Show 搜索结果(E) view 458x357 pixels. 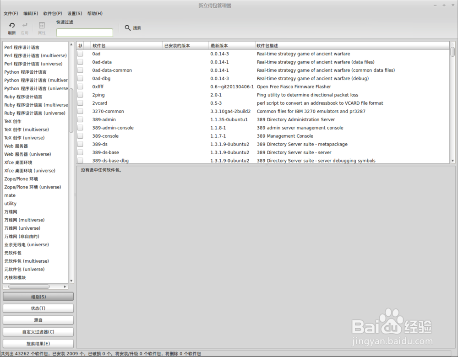coord(38,343)
